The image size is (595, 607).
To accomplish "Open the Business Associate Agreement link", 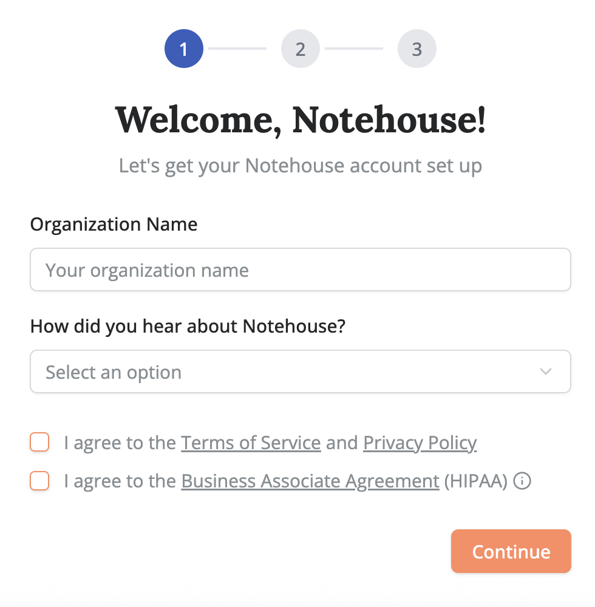I will [x=310, y=481].
